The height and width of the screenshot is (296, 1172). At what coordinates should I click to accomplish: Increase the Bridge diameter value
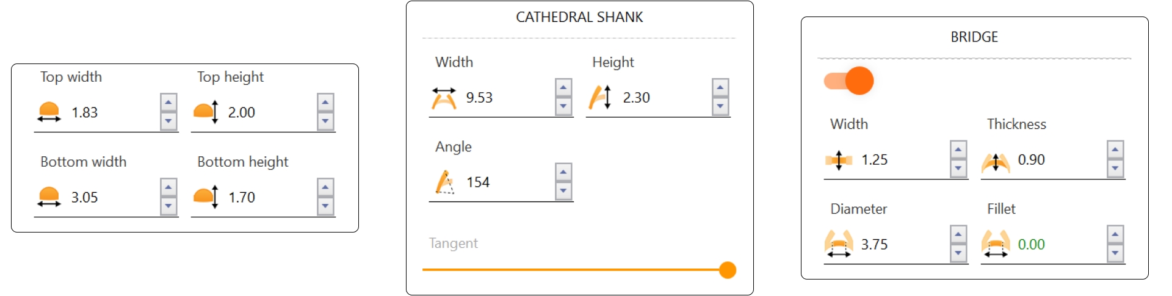tap(958, 234)
